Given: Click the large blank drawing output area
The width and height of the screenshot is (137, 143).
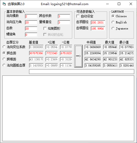Looking at the screenshot, I should (68, 108).
